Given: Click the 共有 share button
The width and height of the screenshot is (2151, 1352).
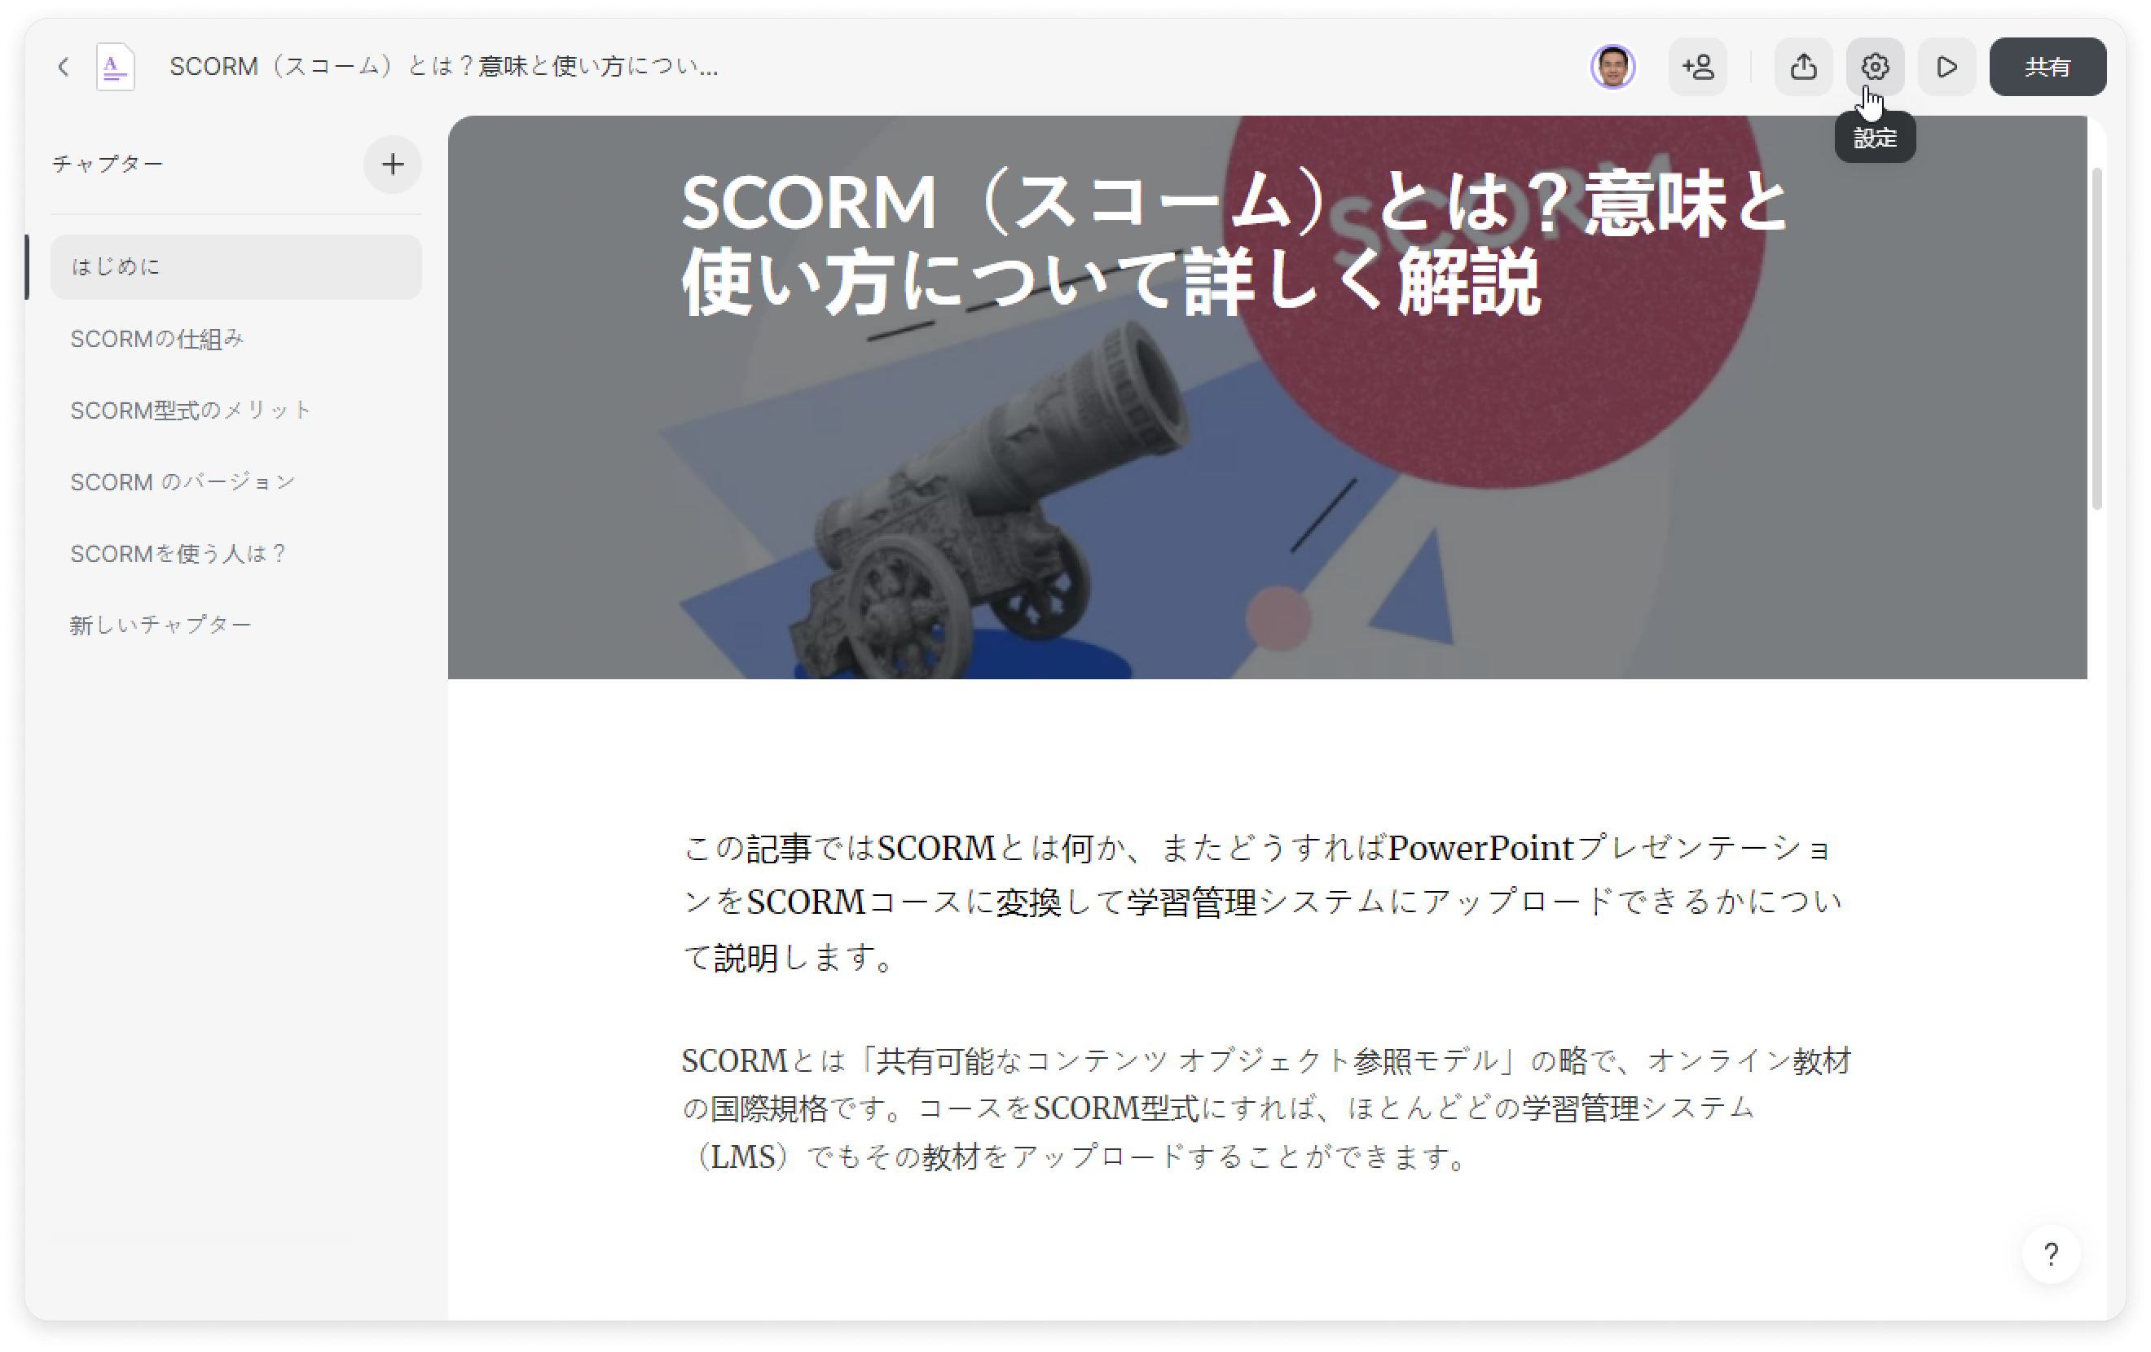Looking at the screenshot, I should (x=2048, y=67).
